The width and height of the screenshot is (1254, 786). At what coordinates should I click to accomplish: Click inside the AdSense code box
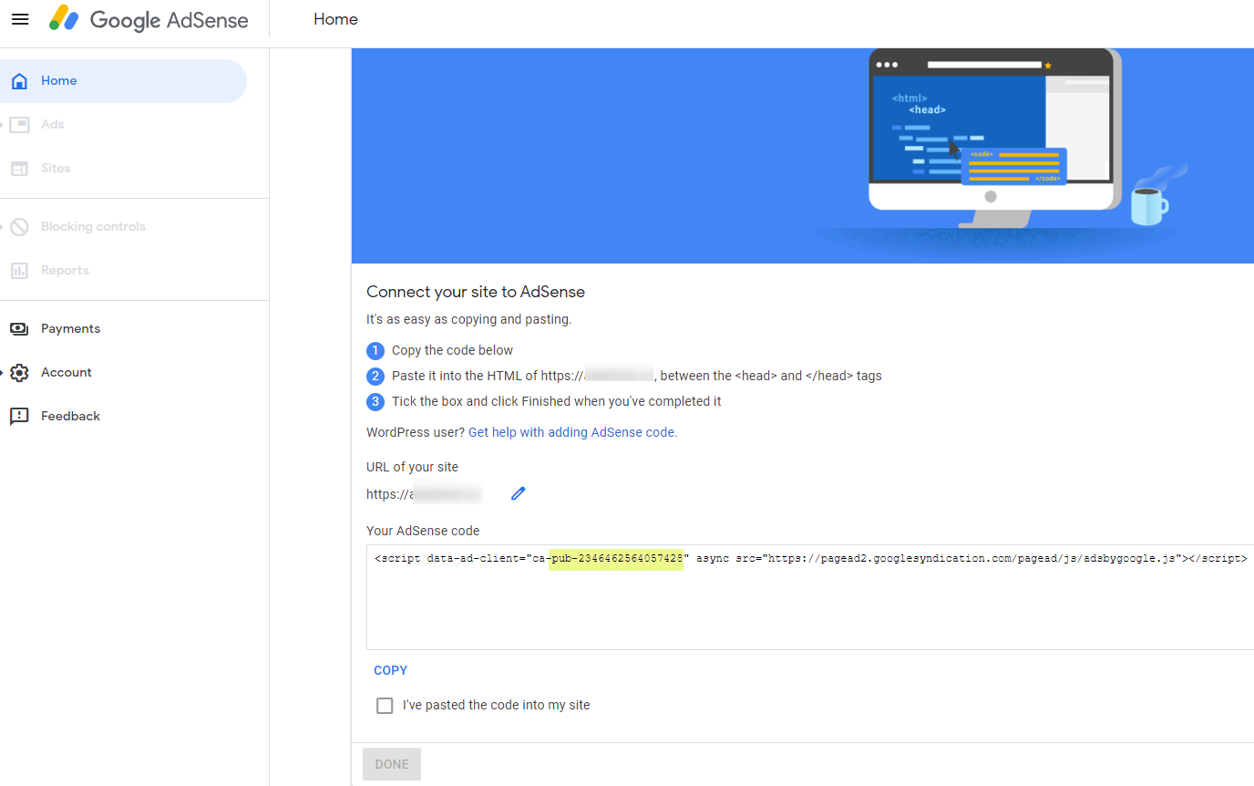810,596
